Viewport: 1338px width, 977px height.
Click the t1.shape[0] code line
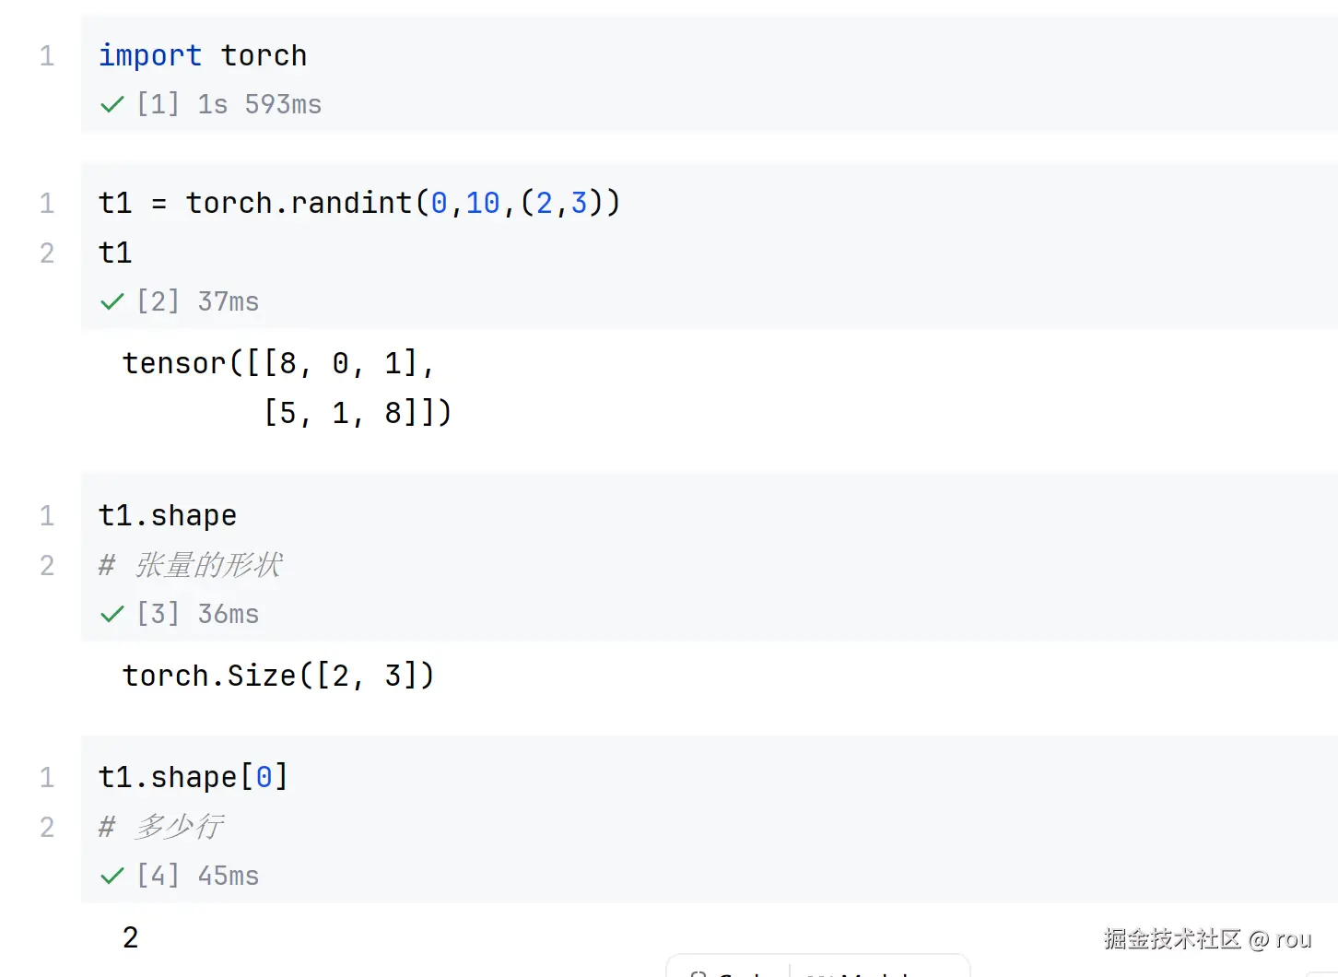(x=194, y=777)
